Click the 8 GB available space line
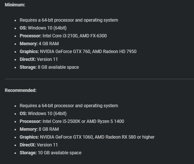 coord(49,67)
